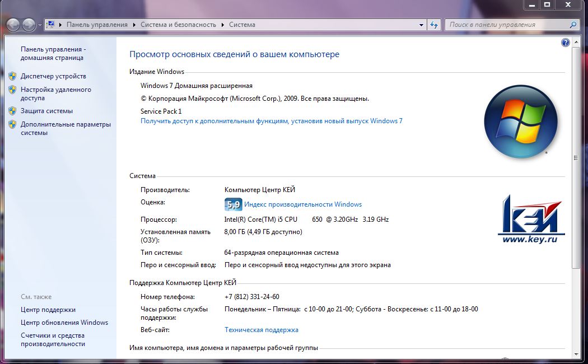588x364 pixels.
Task: Open Индекс производительности Windows link
Action: (x=303, y=204)
